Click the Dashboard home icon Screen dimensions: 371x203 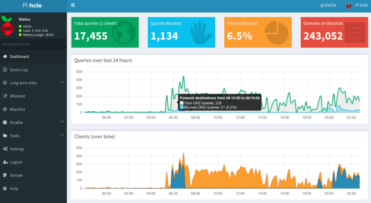pos(5,56)
